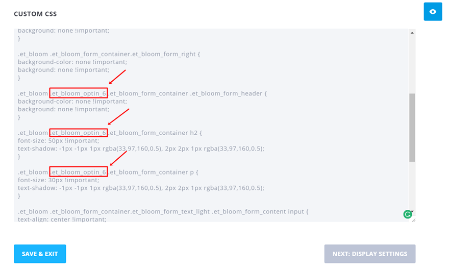Click the third highlighted et_bloom_optin_6 text
This screenshot has width=449, height=269.
[x=79, y=172]
